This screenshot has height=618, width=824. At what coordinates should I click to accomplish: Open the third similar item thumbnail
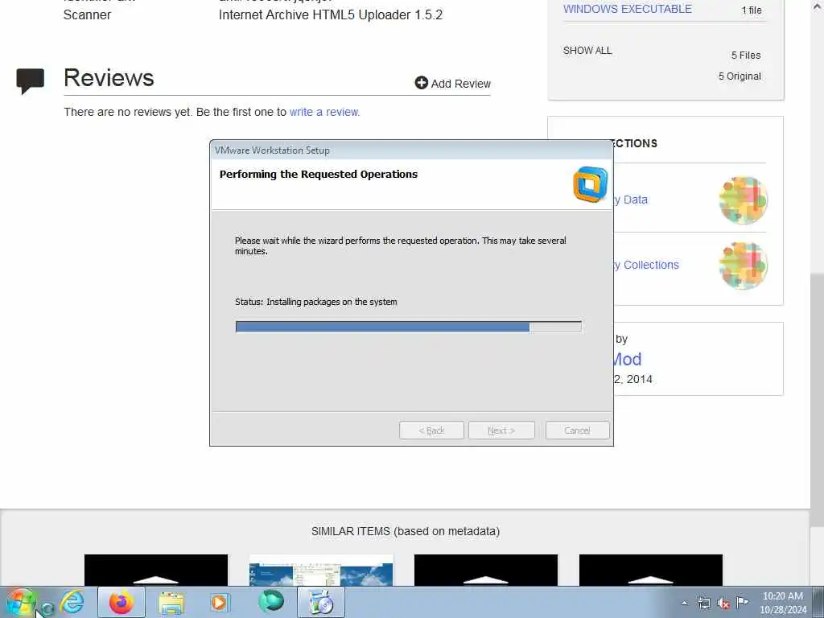485,570
